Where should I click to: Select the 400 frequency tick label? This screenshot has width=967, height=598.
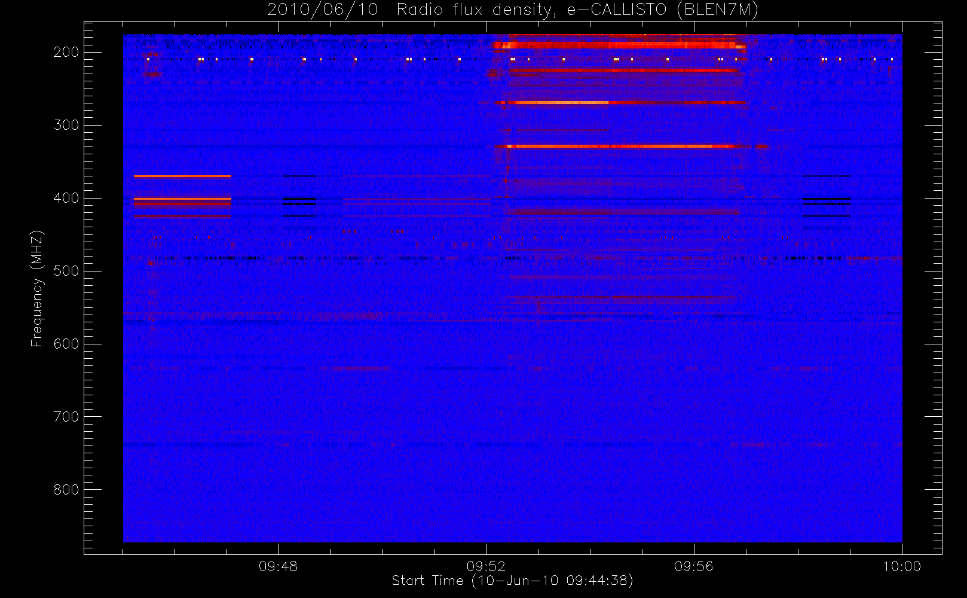tap(66, 198)
